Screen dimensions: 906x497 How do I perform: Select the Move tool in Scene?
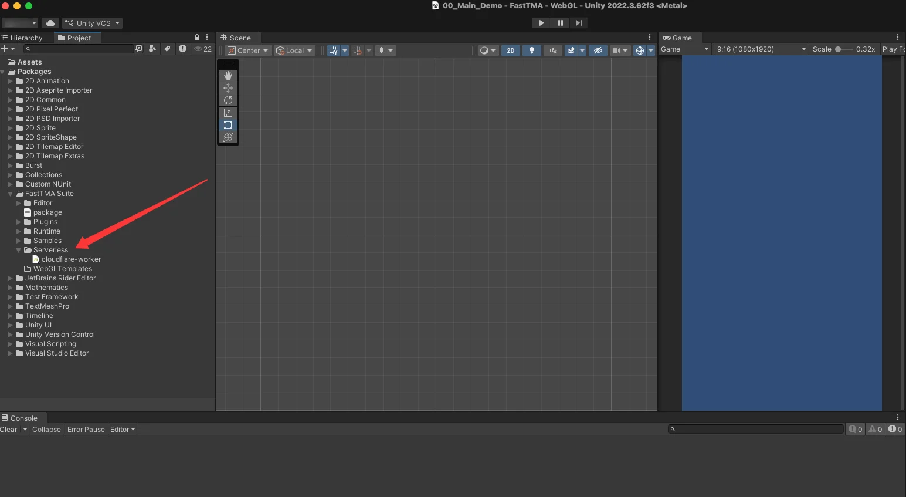click(x=228, y=88)
